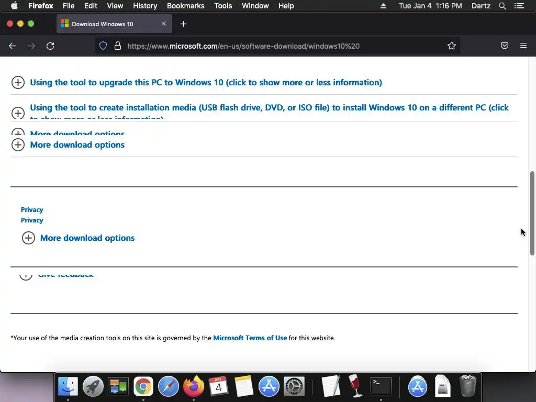Screen dimensions: 536x402
Task: Open the View menu
Action: (x=115, y=6)
